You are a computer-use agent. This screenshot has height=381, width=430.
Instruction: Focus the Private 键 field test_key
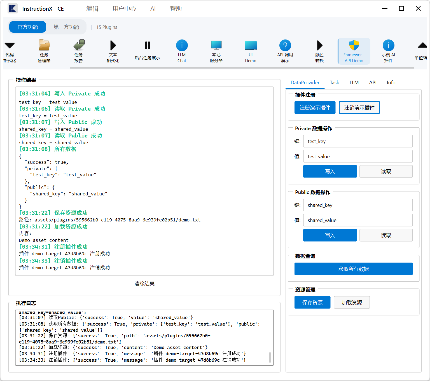pos(358,141)
